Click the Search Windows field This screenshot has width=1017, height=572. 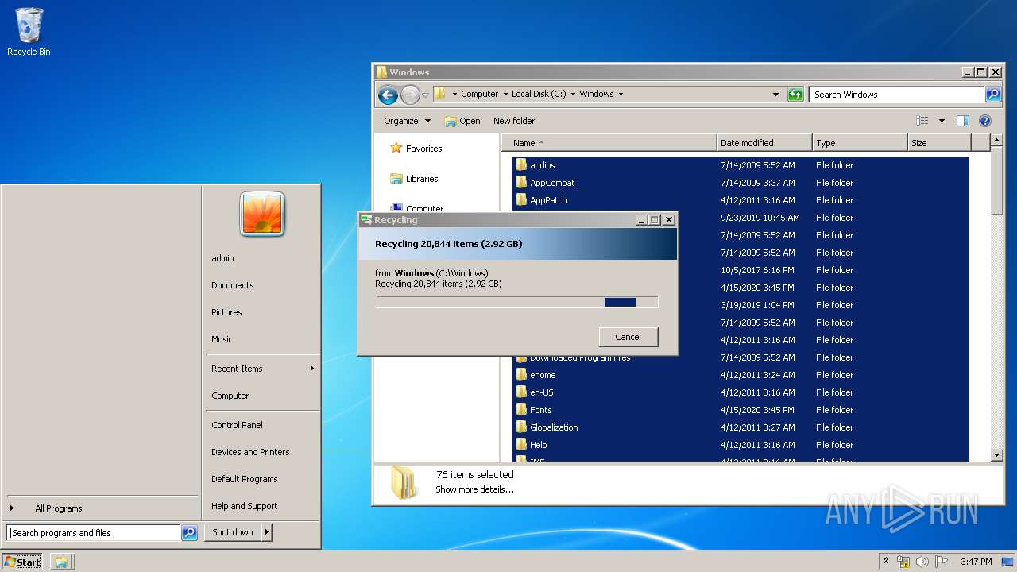897,95
